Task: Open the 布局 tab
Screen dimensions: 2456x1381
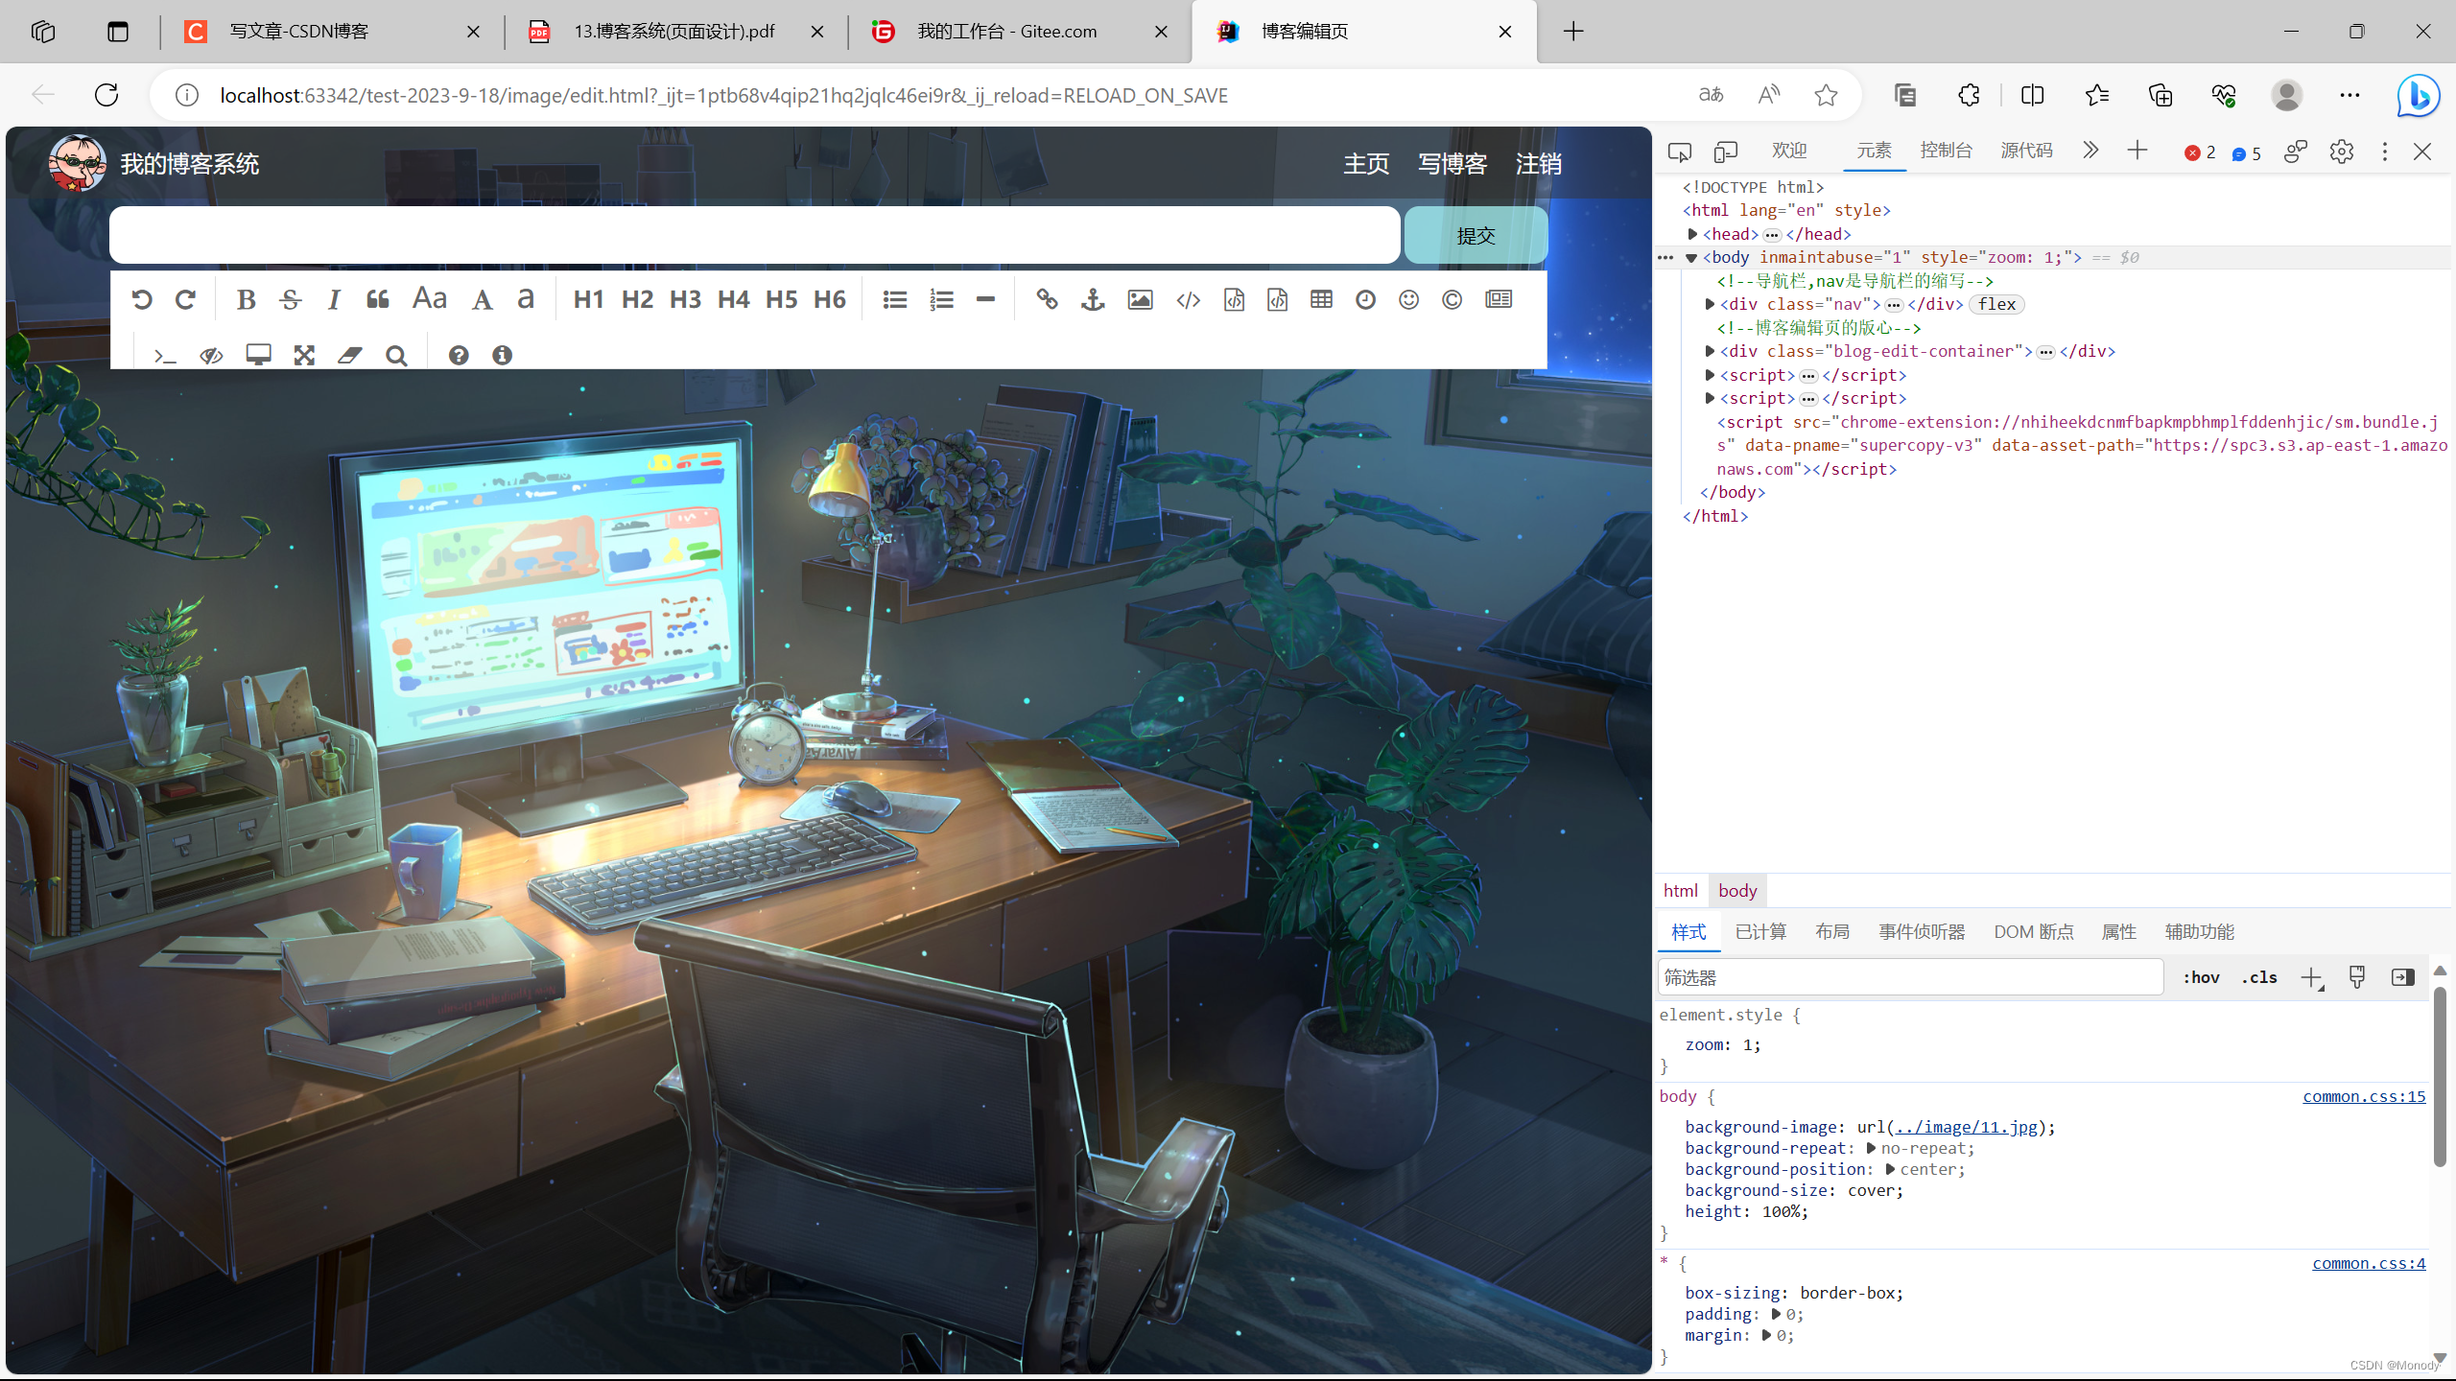Action: [x=1832, y=932]
